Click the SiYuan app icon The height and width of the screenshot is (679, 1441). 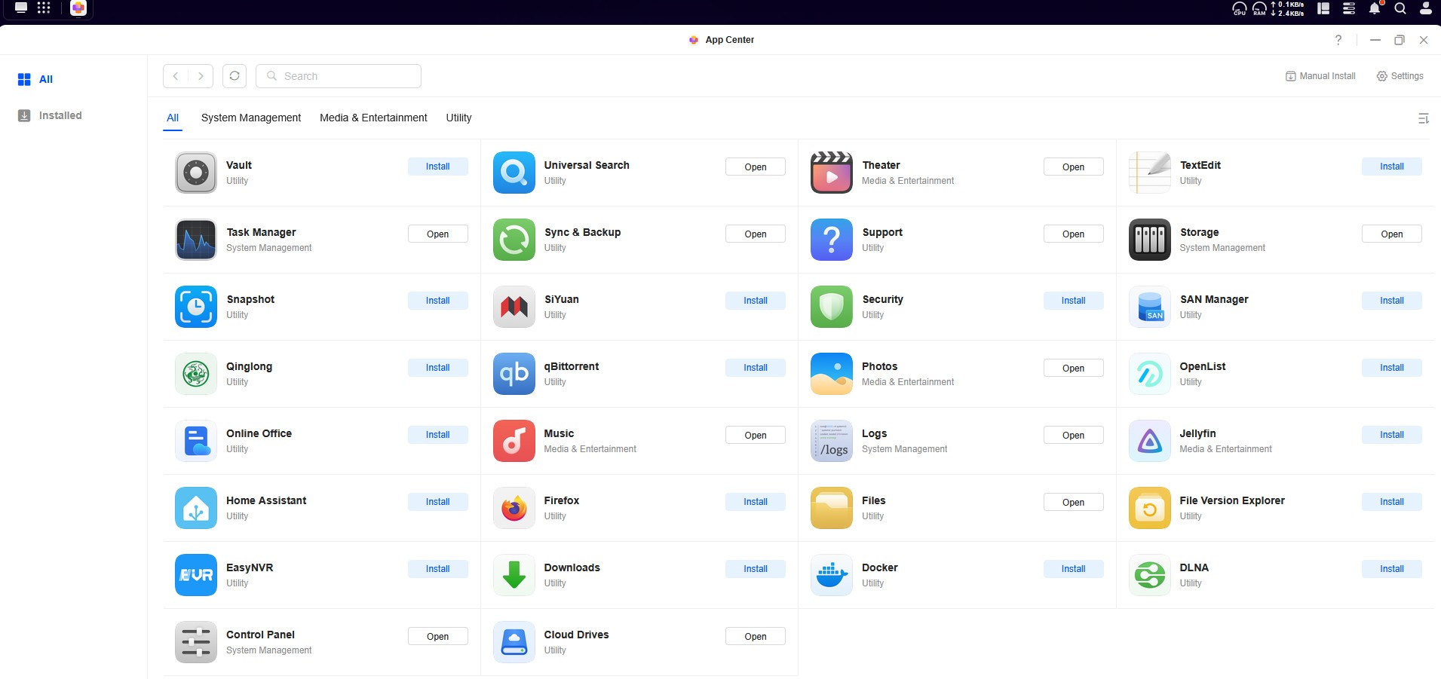point(514,307)
